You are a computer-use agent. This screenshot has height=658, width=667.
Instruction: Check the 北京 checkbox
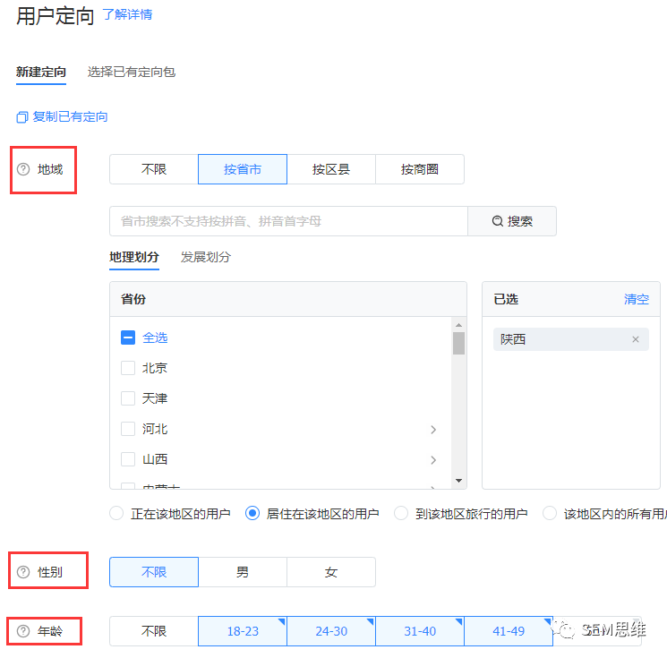point(128,368)
